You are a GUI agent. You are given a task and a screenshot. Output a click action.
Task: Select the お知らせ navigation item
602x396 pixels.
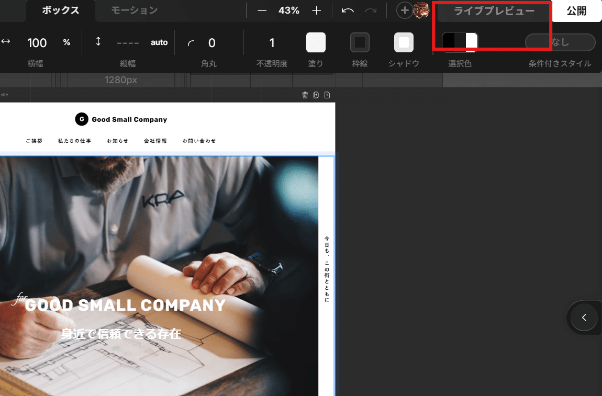(x=117, y=141)
